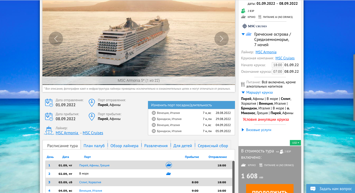Viewport: 355px width, 193px height.
Task: Click the MSC Cruises logo
Action: click(255, 26)
